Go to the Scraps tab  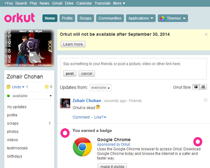pyautogui.click(x=85, y=18)
